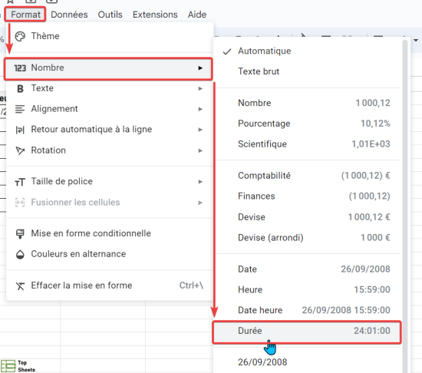
Task: Click the Thème palette icon
Action: 20,36
